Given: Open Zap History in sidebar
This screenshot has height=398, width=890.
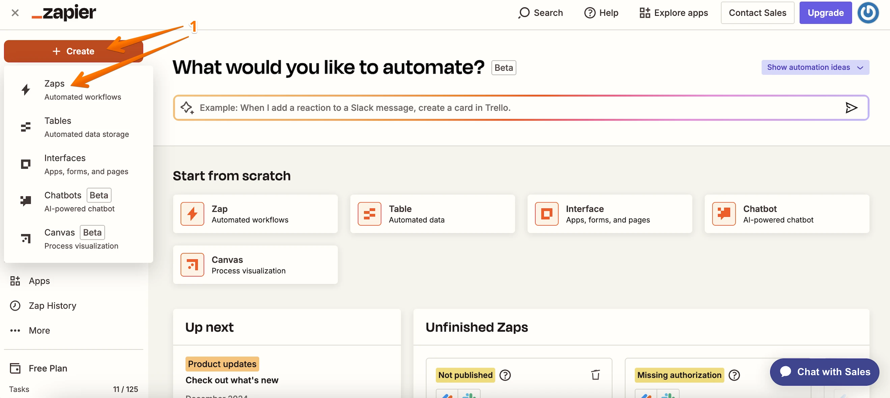Looking at the screenshot, I should [x=52, y=305].
